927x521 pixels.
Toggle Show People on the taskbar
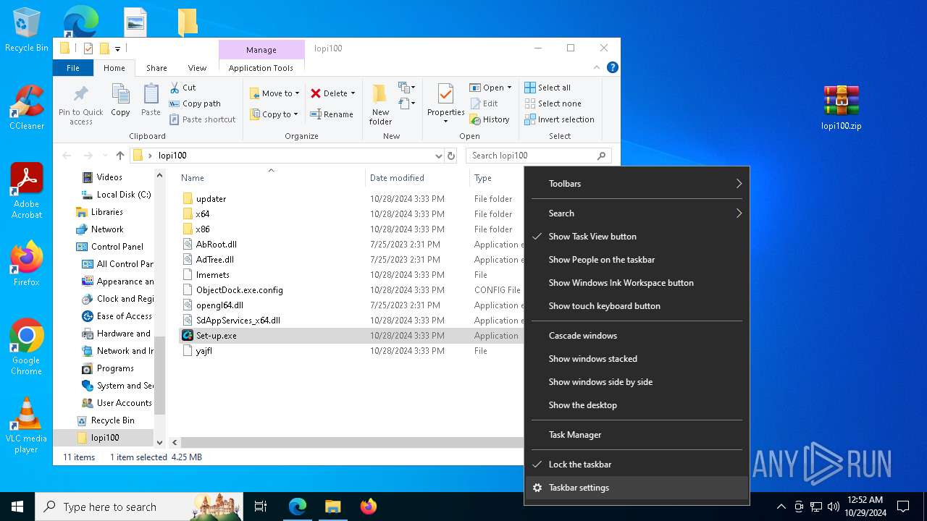pos(637,260)
